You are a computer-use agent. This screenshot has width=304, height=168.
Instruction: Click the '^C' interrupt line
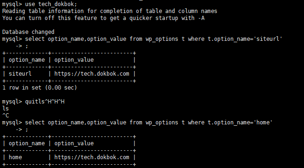coord(6,116)
